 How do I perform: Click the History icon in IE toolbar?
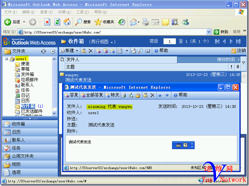[122, 22]
